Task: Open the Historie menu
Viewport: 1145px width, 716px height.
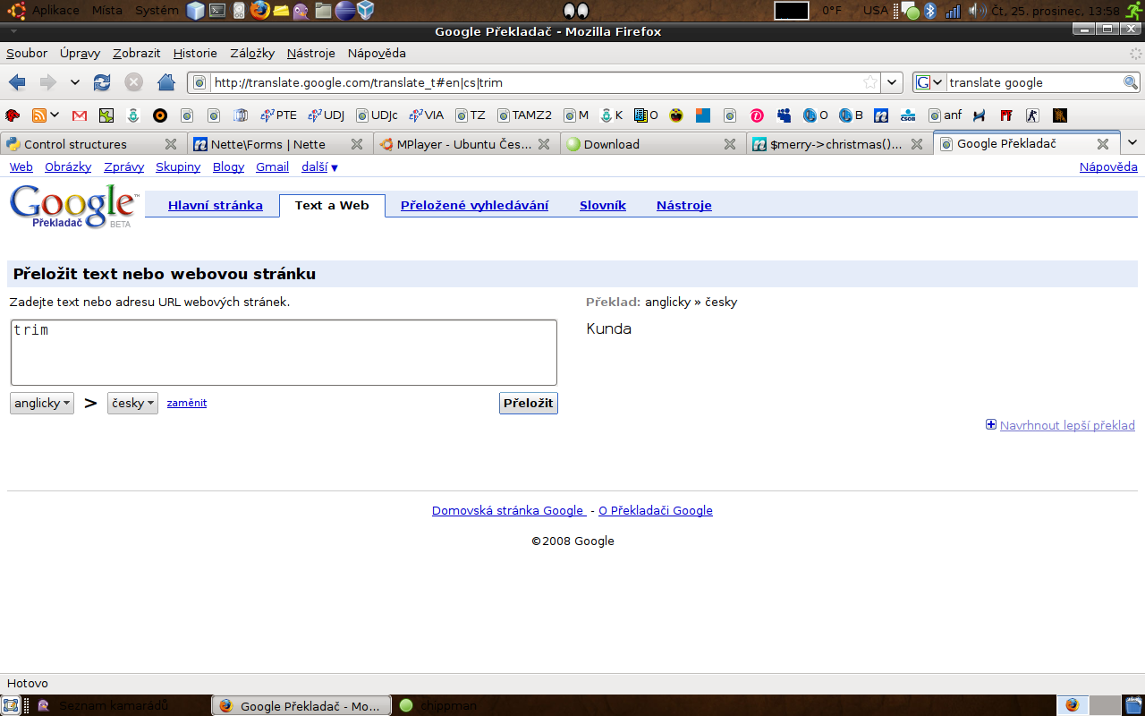Action: click(x=195, y=53)
